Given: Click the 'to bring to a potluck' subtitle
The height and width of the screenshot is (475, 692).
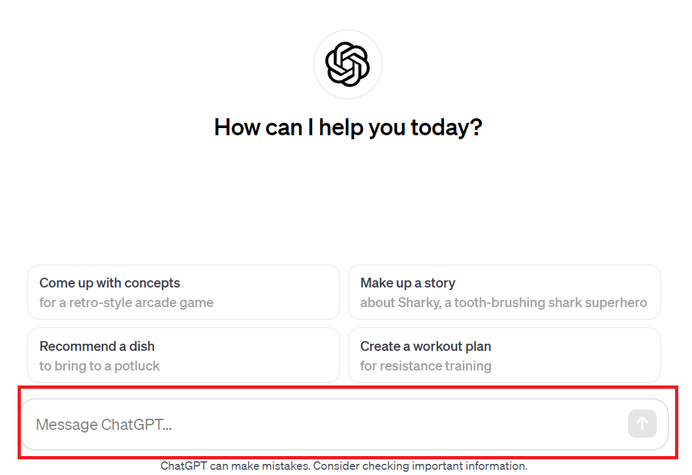Looking at the screenshot, I should 99,366.
